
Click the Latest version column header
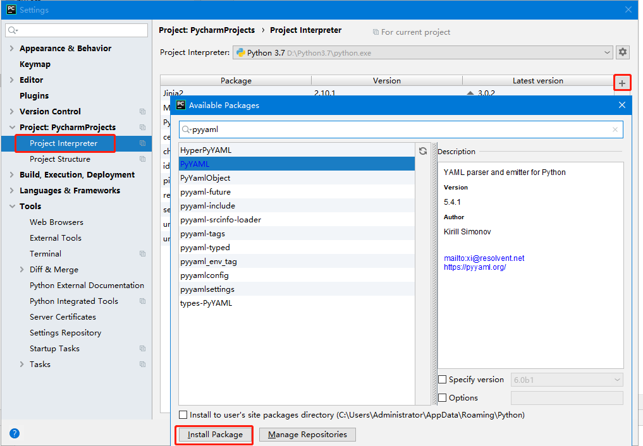(x=537, y=81)
